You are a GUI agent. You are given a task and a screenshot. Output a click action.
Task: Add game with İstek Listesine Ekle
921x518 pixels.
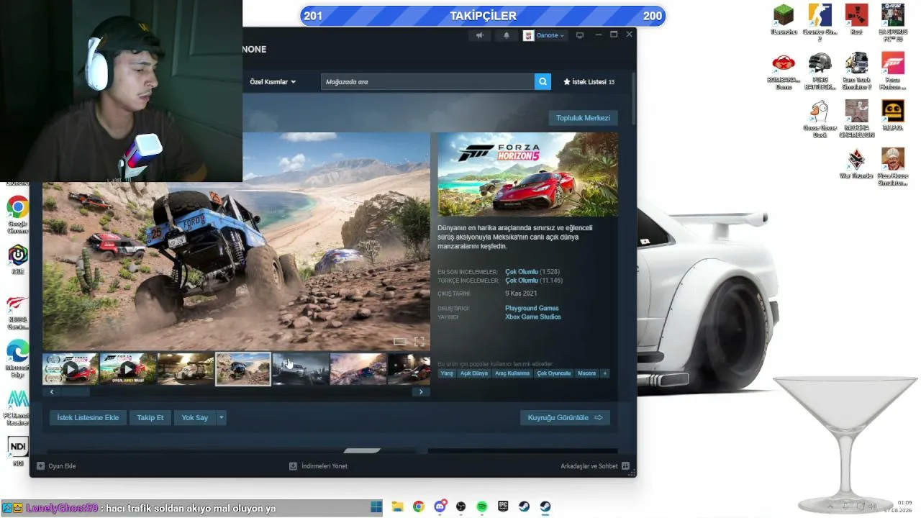click(x=88, y=417)
